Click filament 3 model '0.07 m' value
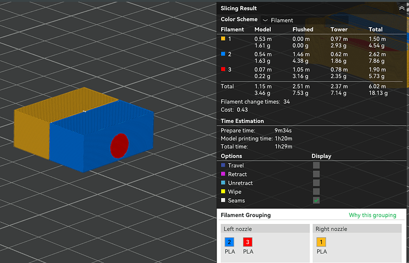 [263, 70]
